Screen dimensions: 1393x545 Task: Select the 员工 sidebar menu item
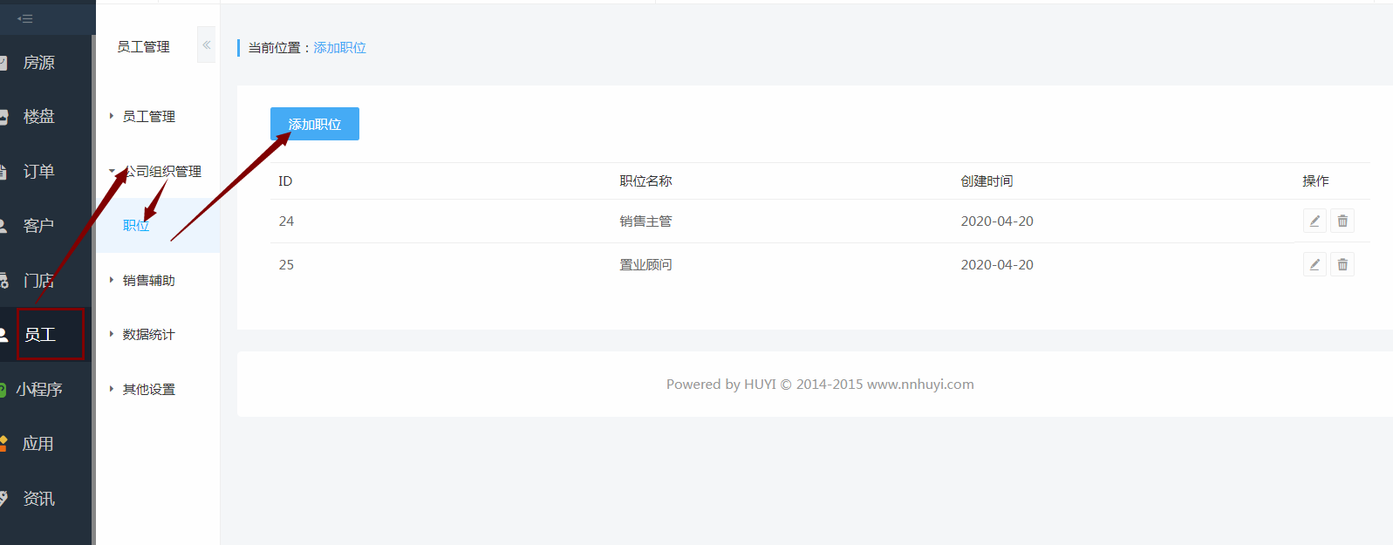40,335
